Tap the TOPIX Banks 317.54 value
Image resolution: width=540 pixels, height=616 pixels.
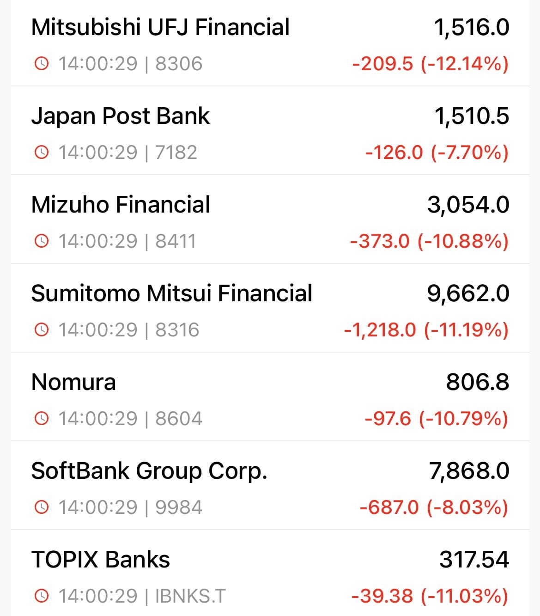(x=474, y=560)
